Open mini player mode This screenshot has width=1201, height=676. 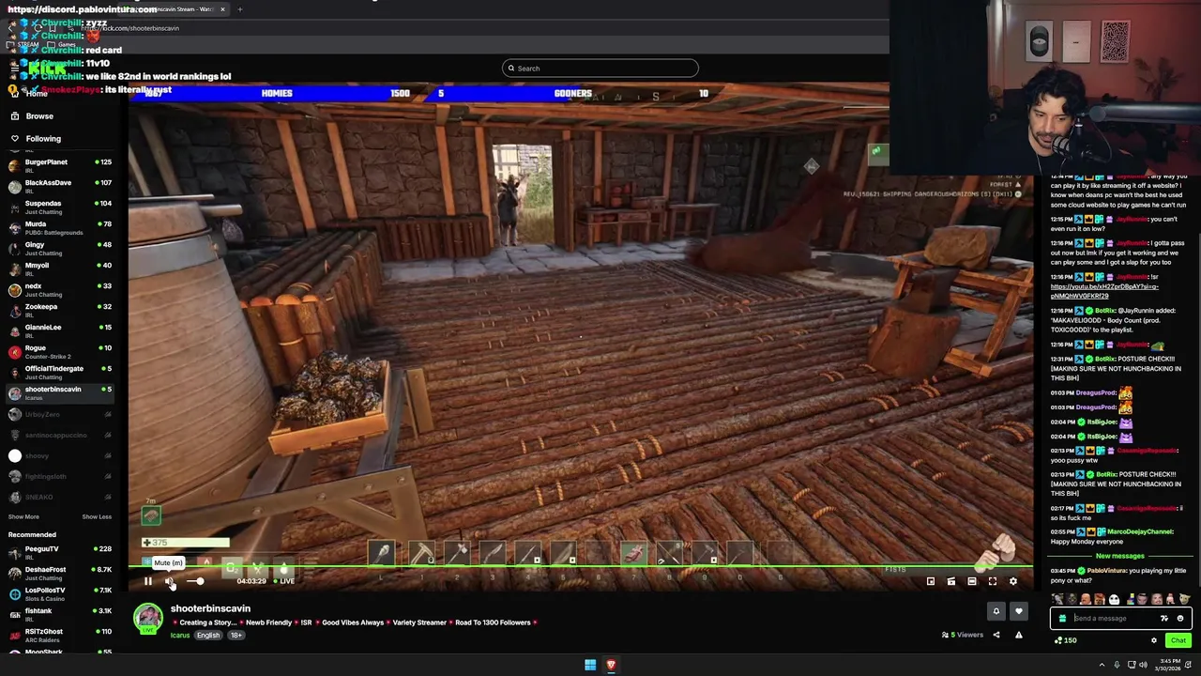click(x=931, y=581)
